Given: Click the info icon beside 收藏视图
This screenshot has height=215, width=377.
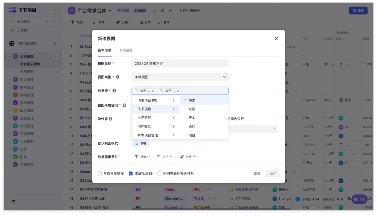Looking at the screenshot, I should coord(151,173).
